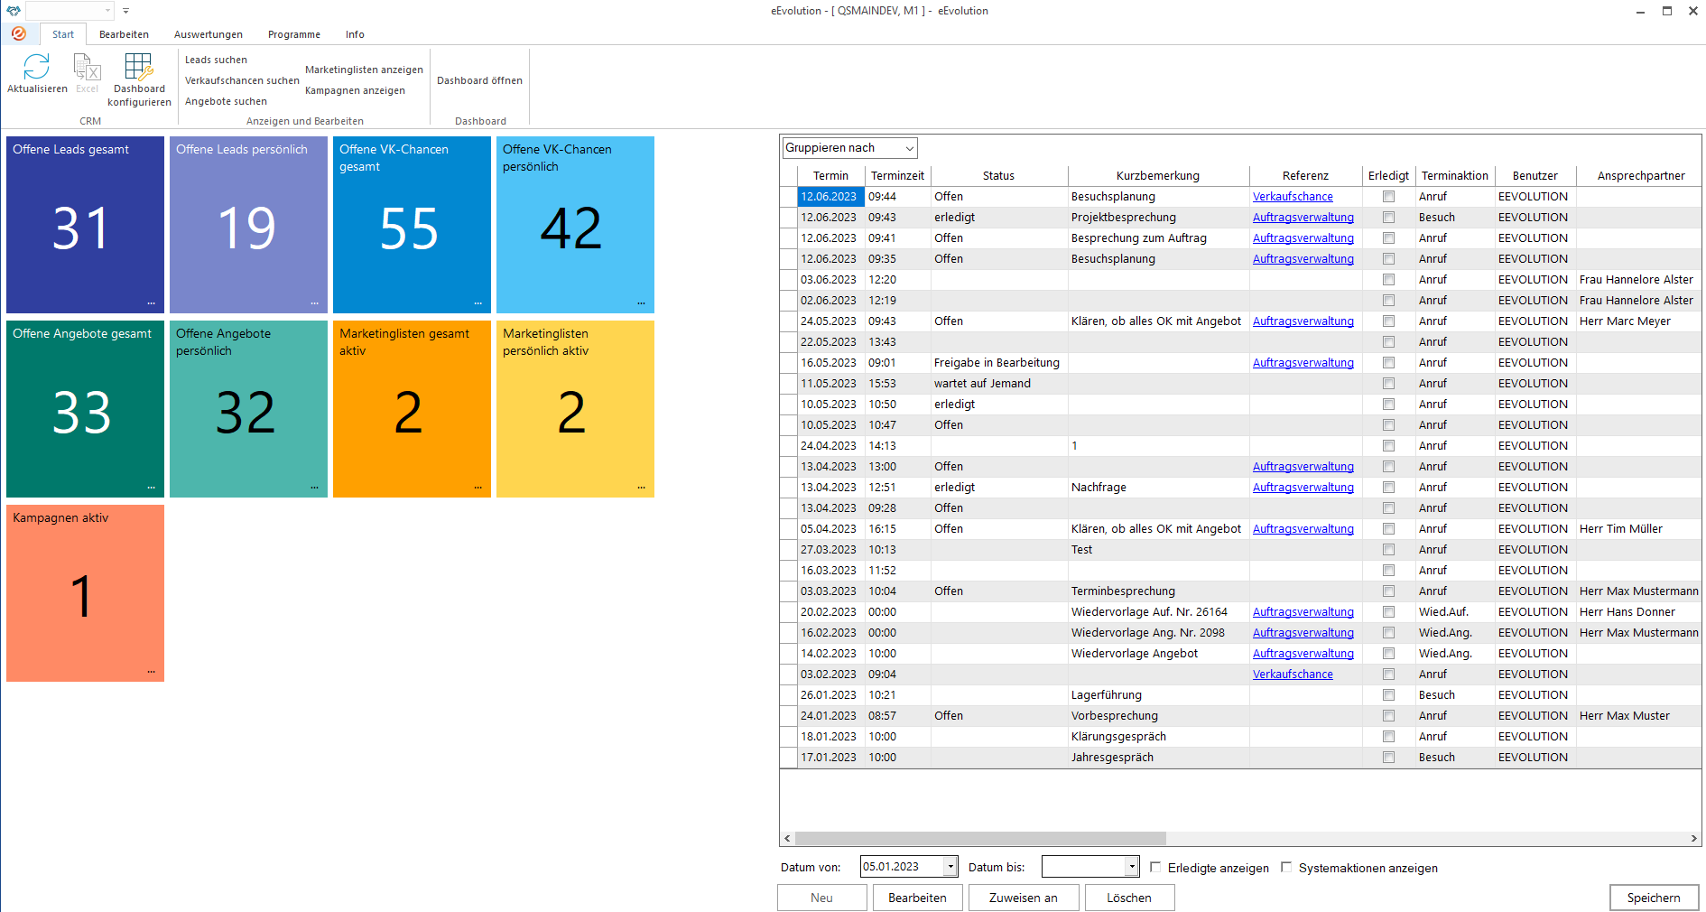
Task: Tick Erledigt checkbox for Terminbesprechung row
Action: 1388,591
